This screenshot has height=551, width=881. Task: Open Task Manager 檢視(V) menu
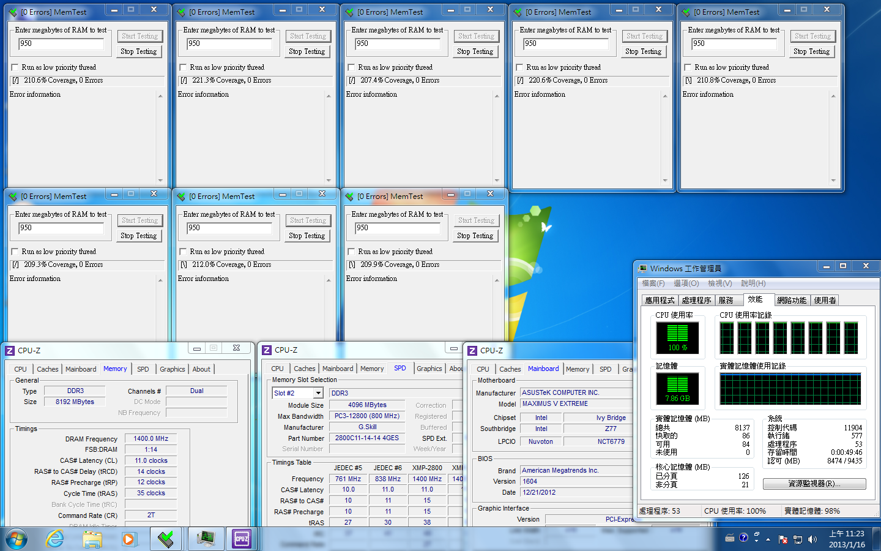pyautogui.click(x=719, y=283)
